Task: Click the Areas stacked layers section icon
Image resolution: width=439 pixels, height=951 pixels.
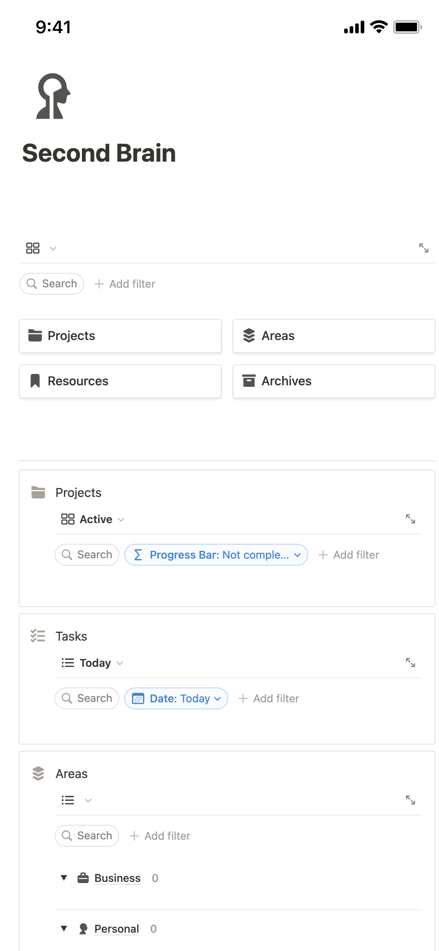Action: point(38,773)
